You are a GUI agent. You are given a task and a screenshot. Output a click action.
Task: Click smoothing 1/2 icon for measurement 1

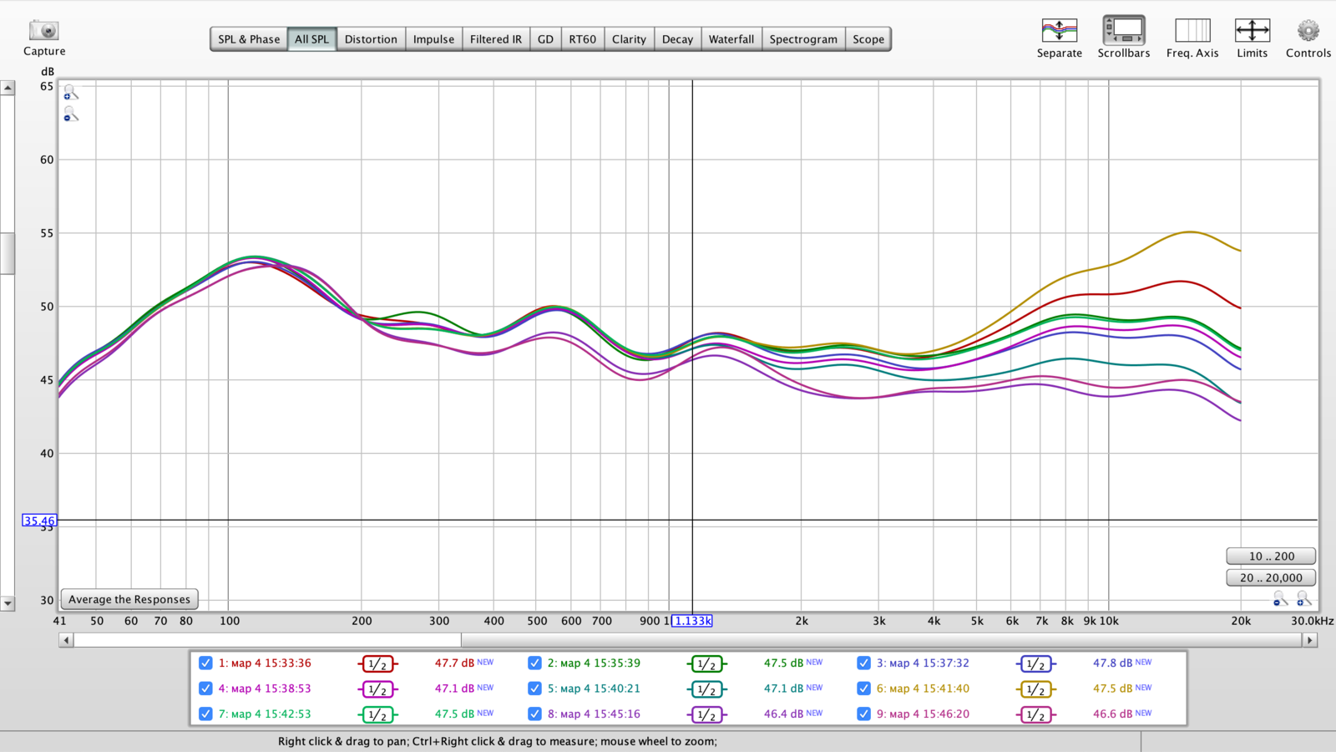(377, 664)
